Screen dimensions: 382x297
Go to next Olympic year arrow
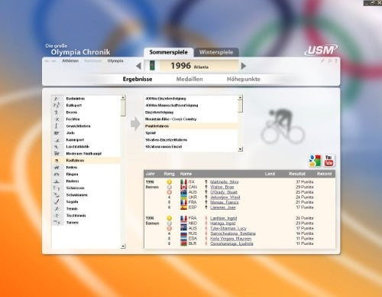[x=244, y=66]
